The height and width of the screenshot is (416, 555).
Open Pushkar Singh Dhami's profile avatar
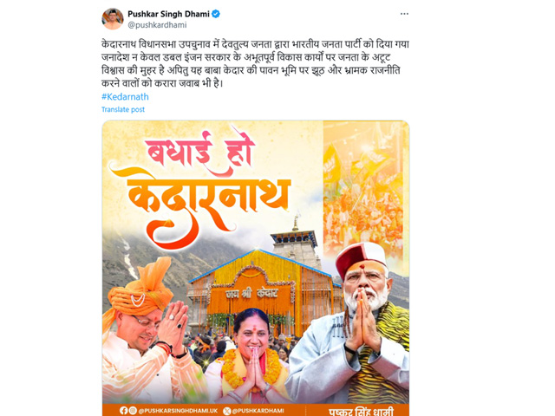point(112,19)
